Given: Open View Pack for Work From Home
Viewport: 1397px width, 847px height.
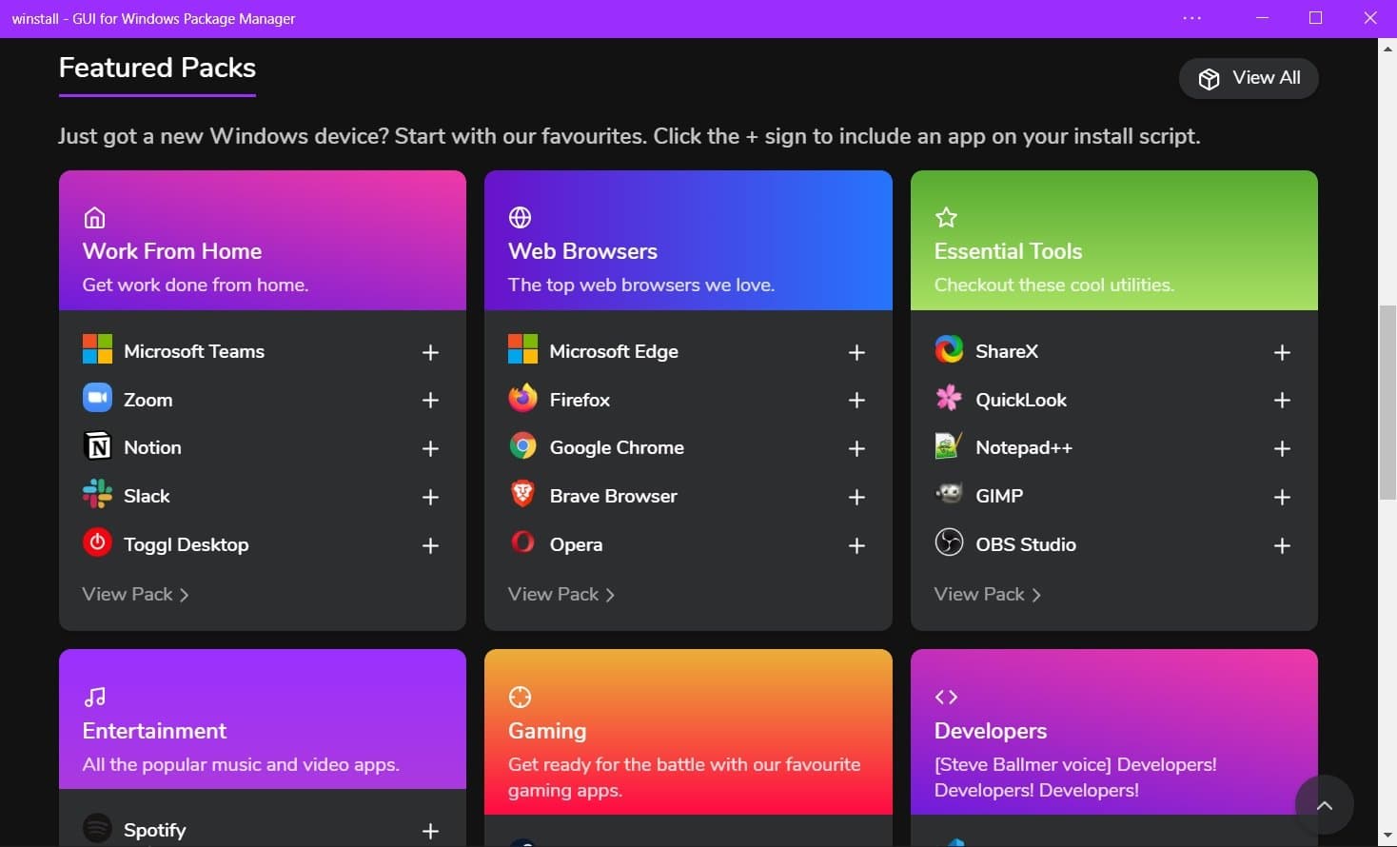Looking at the screenshot, I should 135,594.
